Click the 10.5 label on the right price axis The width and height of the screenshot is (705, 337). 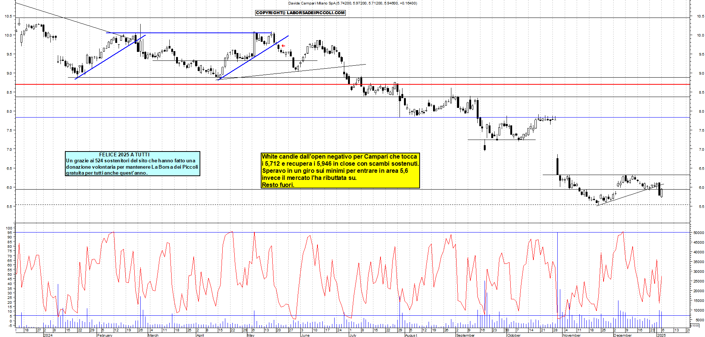coord(701,16)
